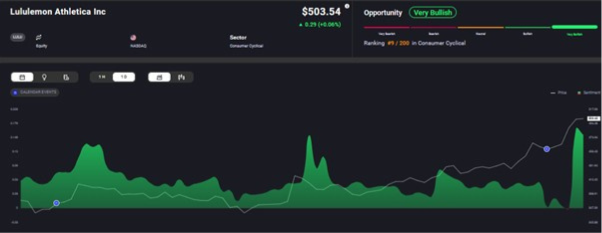Viewport: 602px width, 233px height.
Task: Click the $503.54 price value
Action: [x=321, y=11]
